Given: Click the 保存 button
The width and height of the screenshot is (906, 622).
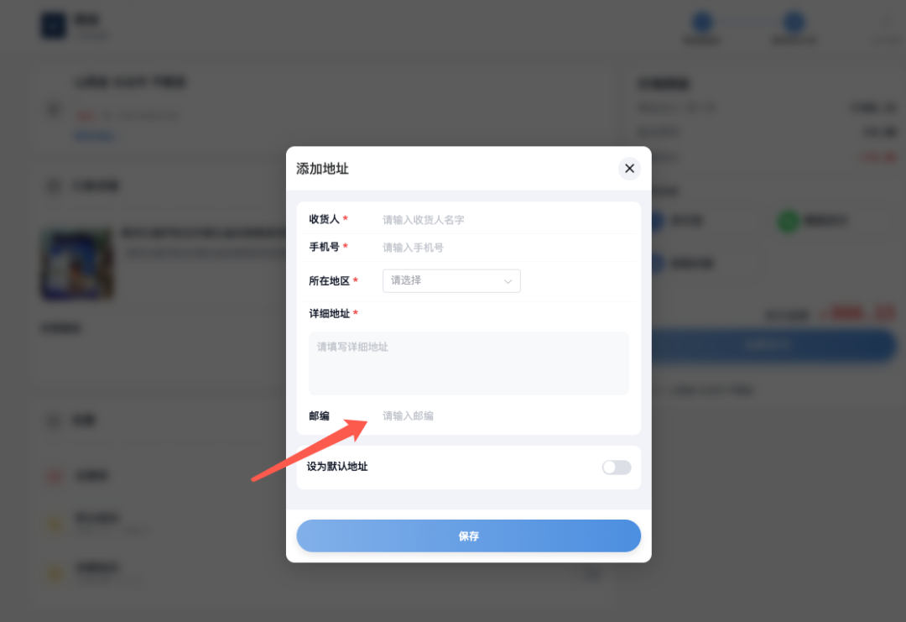Looking at the screenshot, I should (469, 536).
